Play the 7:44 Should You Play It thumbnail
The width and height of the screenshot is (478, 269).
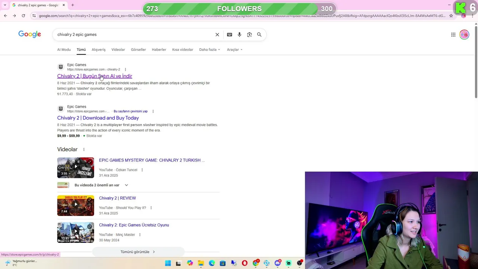(75, 205)
